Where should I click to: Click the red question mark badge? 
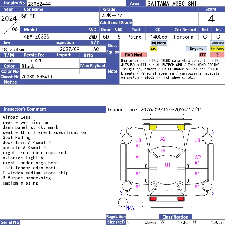217,55
